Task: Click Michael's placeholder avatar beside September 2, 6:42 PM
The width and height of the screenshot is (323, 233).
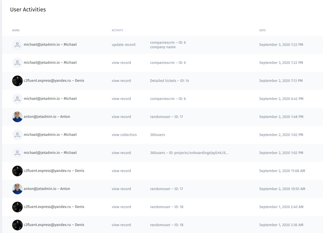Action: click(17, 99)
